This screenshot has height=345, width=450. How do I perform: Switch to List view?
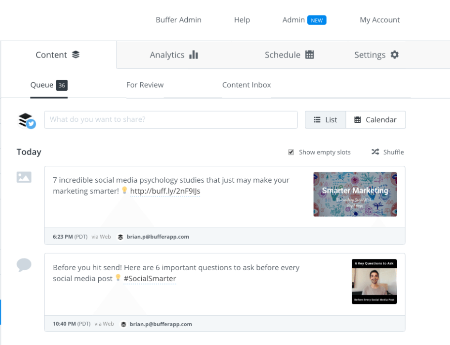pyautogui.click(x=326, y=119)
